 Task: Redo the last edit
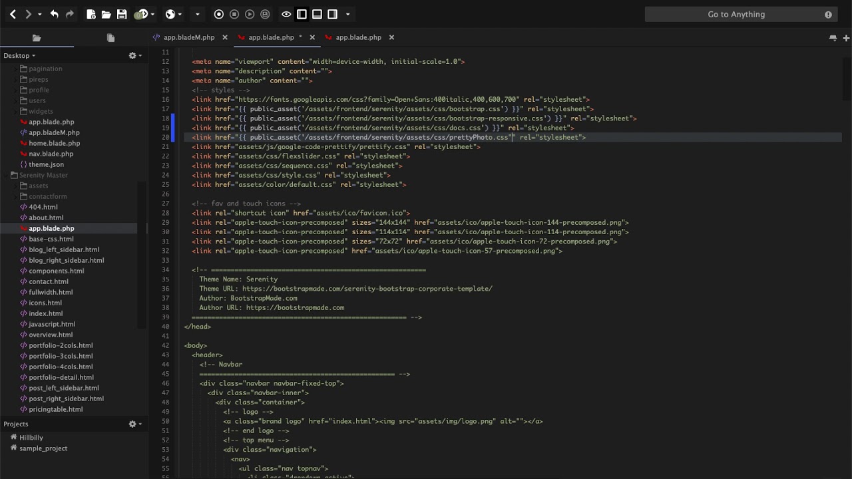click(x=69, y=14)
